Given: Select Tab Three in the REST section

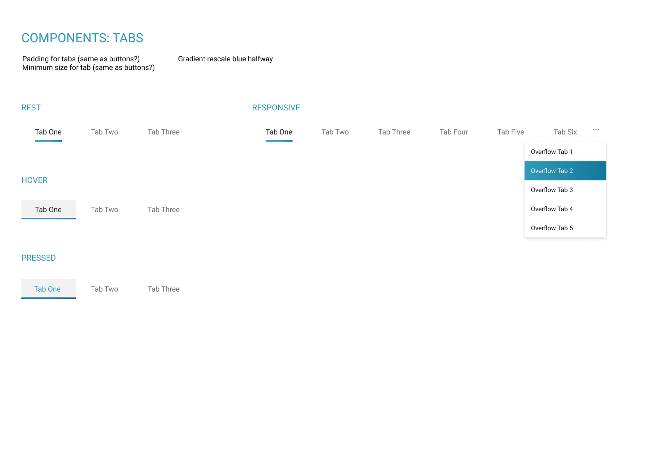Looking at the screenshot, I should 163,132.
